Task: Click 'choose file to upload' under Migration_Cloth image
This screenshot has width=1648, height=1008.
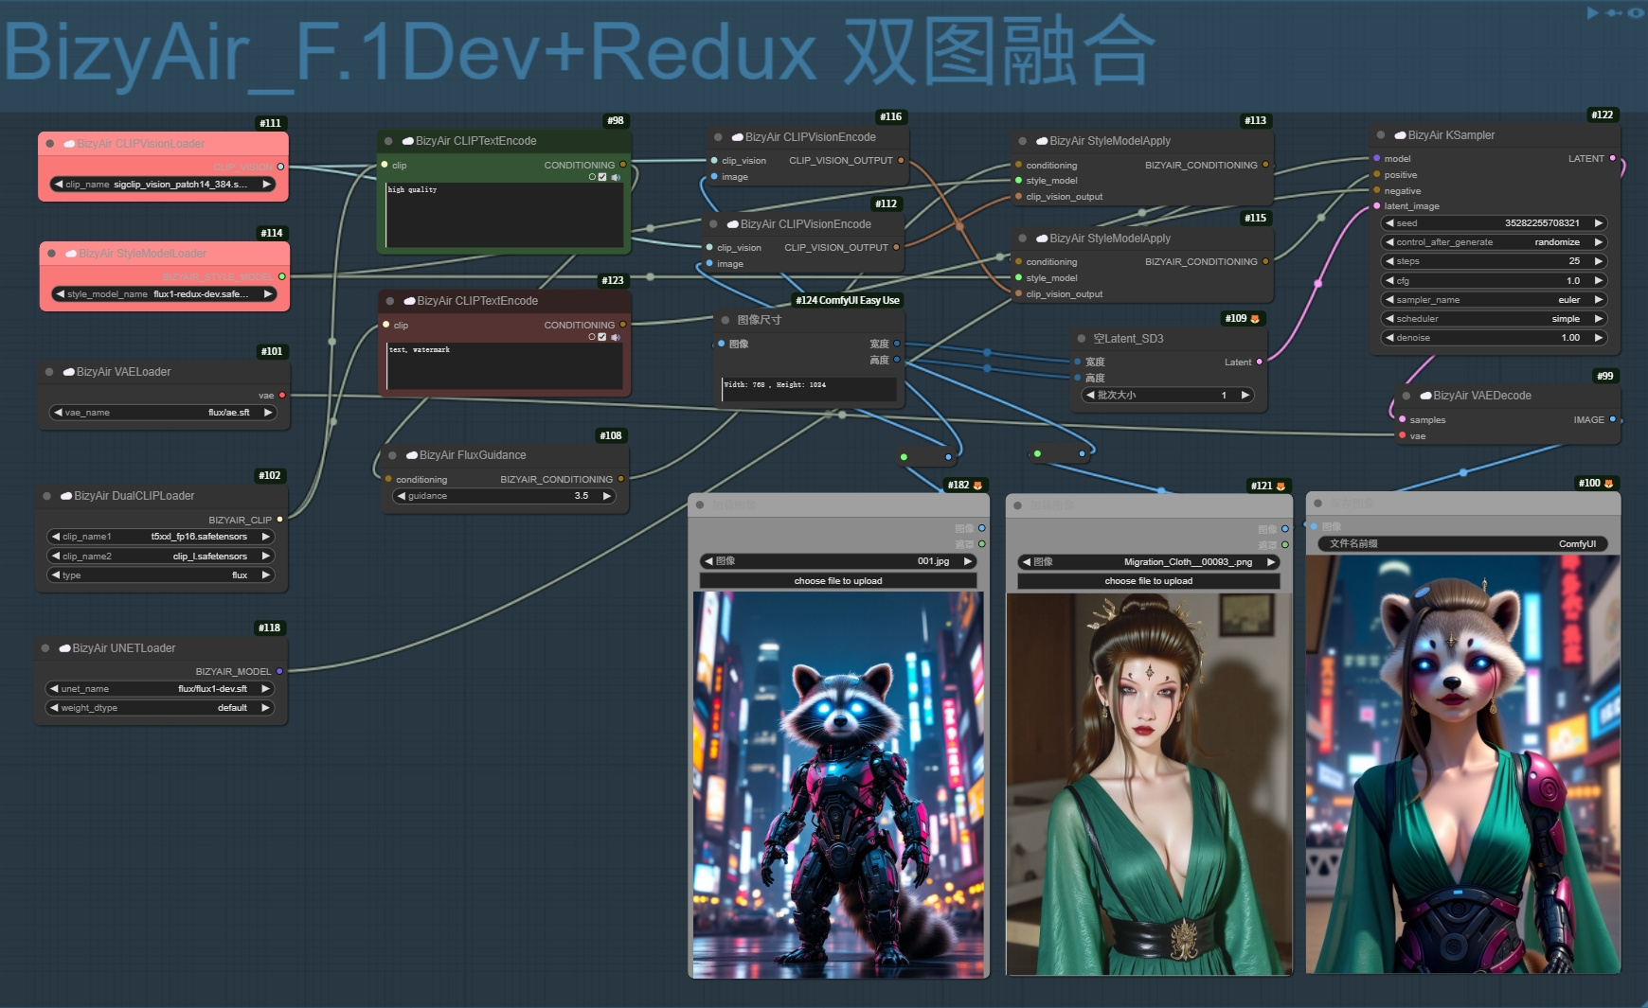Action: tap(1149, 581)
